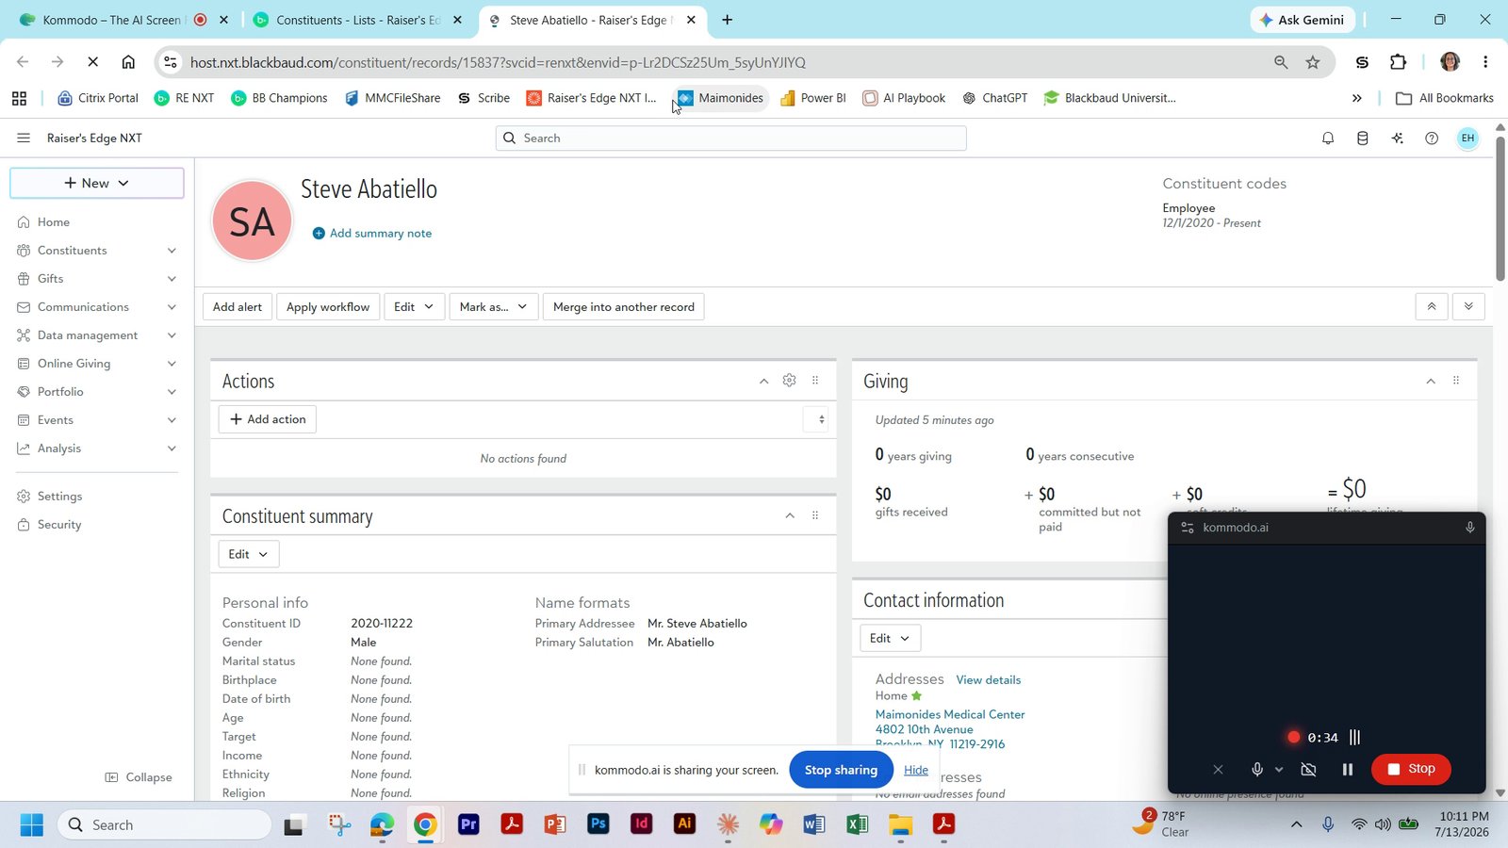
Task: Open the EH user profile avatar
Action: point(1467,139)
